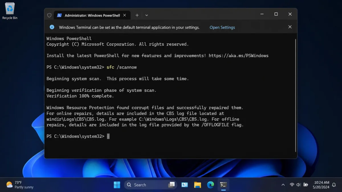Click the 'sfc /scannow' command text

point(122,67)
